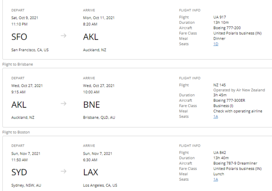Viewport: 272px width, 191px height.
Task: Click the AKL departure code for Brisbane flight
Action: 19,105
